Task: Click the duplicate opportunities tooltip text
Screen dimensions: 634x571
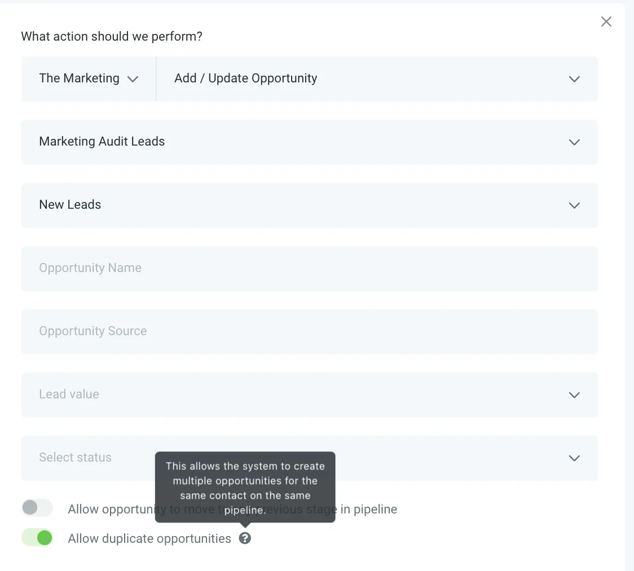Action: coord(245,487)
